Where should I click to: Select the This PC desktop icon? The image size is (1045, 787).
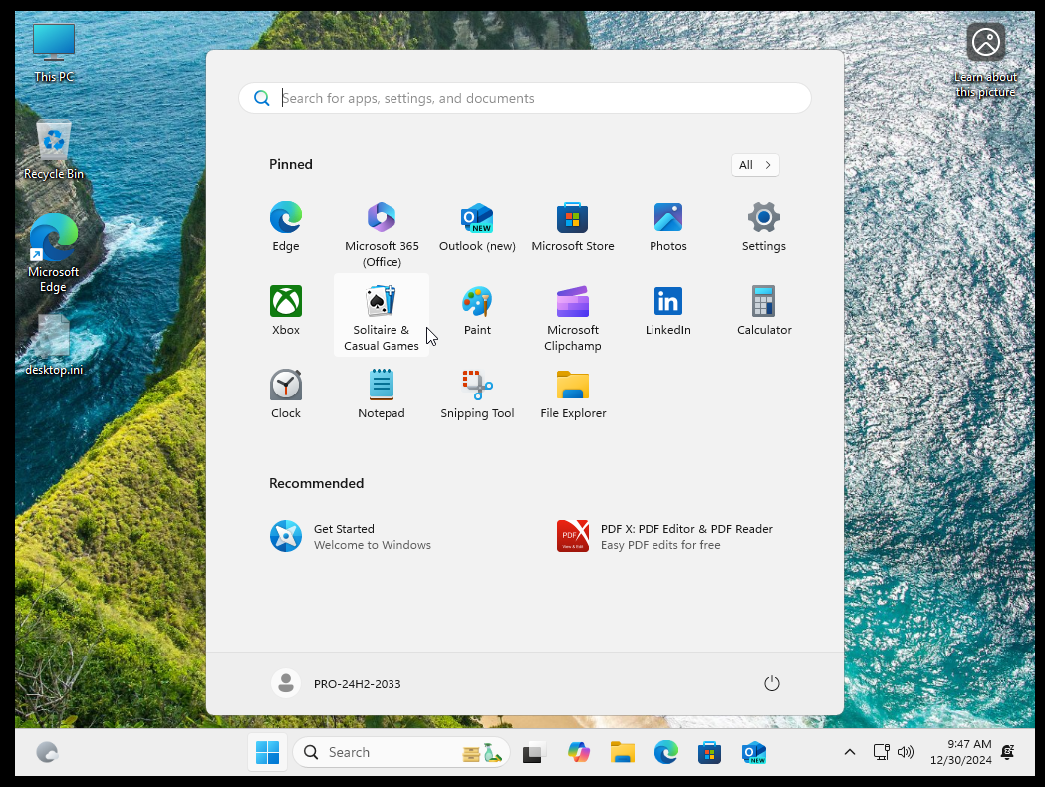click(54, 54)
